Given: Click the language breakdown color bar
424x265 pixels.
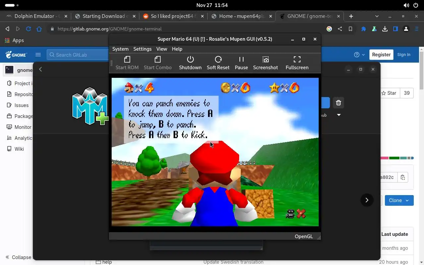Looking at the screenshot, I should [x=397, y=158].
